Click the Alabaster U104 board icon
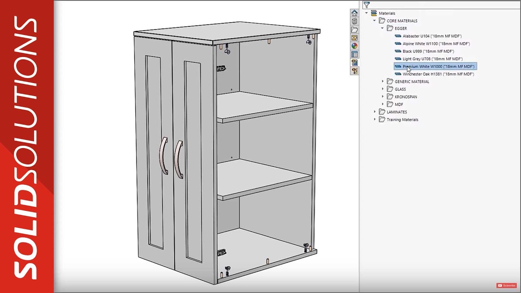Screen dimensions: 521x293 (x=398, y=36)
